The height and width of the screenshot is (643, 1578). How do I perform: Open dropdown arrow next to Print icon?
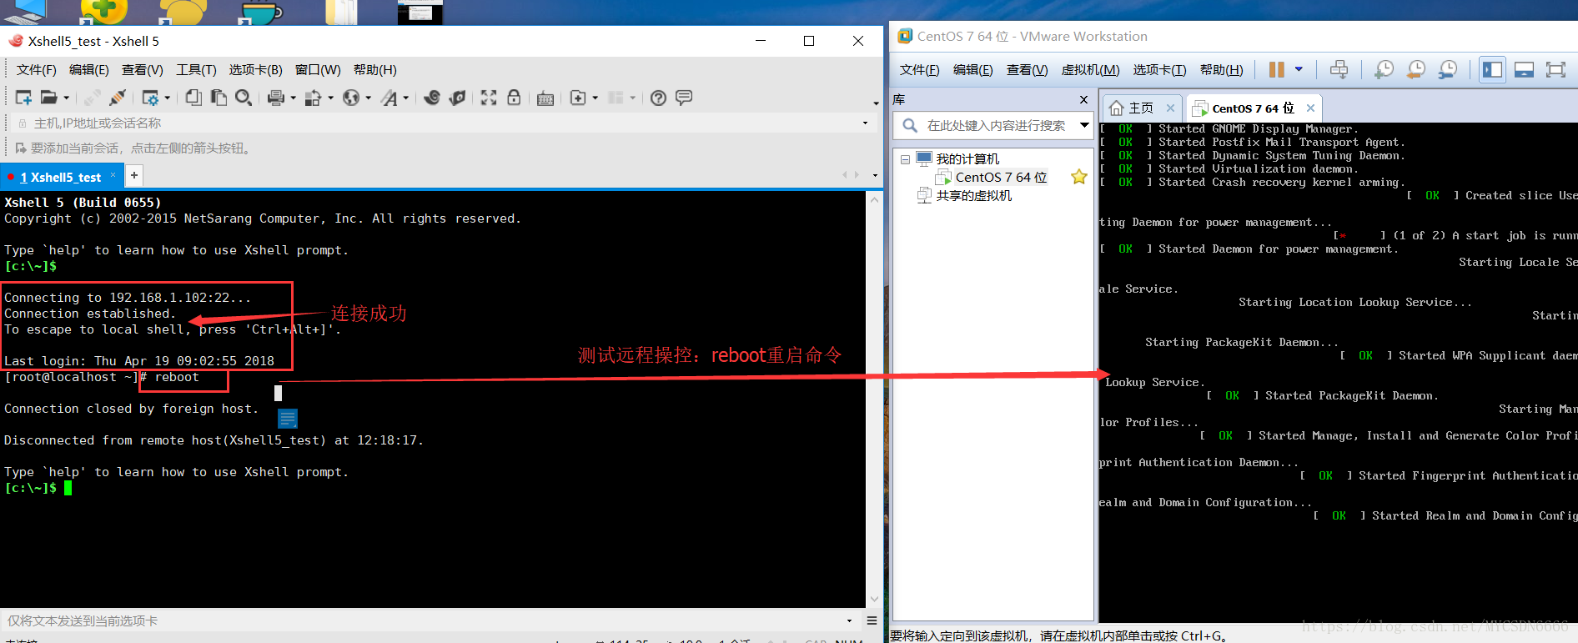click(293, 98)
